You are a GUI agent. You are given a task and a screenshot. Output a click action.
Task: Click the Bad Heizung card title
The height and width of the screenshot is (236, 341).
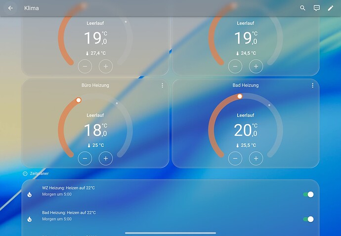click(x=246, y=85)
